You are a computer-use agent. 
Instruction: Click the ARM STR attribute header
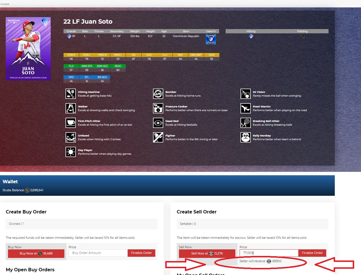click(87, 66)
